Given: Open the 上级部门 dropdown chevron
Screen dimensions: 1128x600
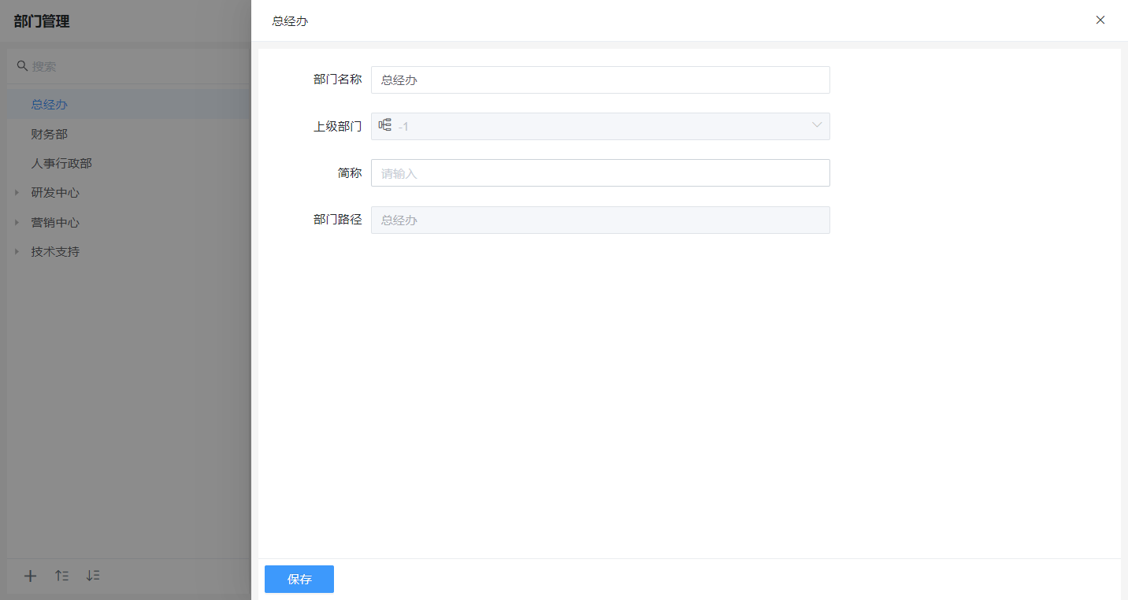Looking at the screenshot, I should (x=817, y=126).
